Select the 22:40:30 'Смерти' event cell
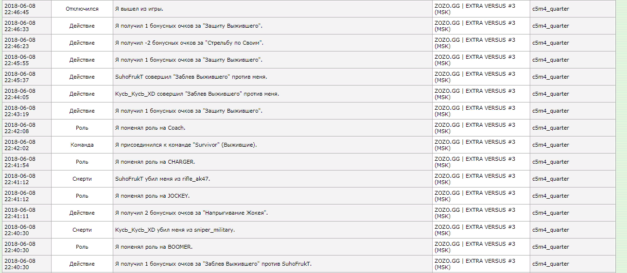 (82, 230)
